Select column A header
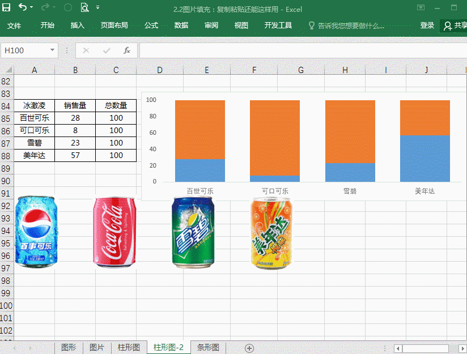 click(x=34, y=70)
